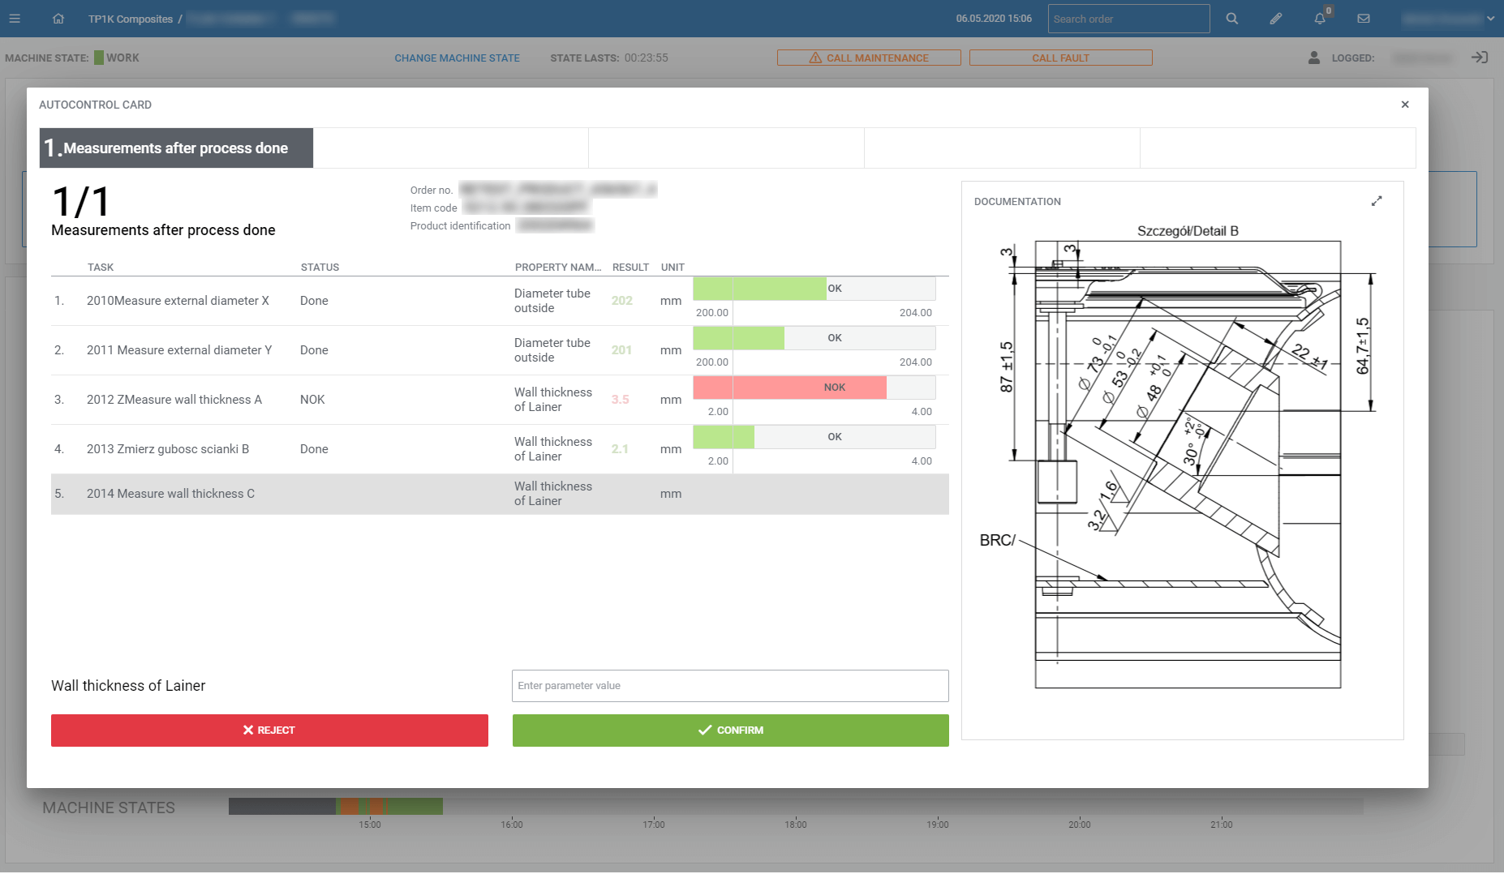
Task: Select the Measurements after process done tab
Action: (176, 148)
